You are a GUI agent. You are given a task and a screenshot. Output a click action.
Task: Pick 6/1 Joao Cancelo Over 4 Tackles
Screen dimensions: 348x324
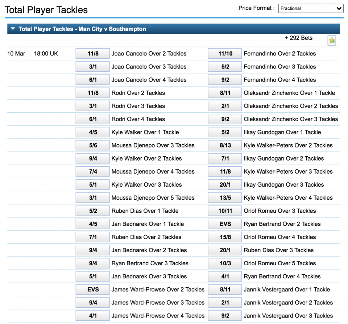pyautogui.click(x=92, y=80)
